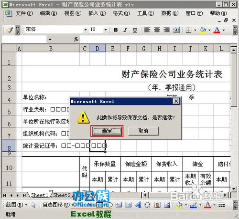Switch to the Sheet2 tab
The height and width of the screenshot is (219, 239).
click(x=62, y=195)
